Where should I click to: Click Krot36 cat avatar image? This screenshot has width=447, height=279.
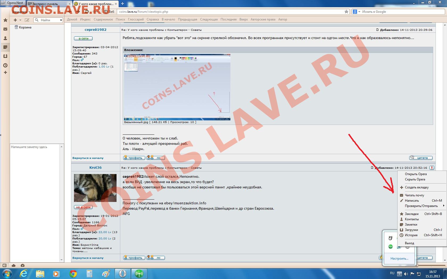[95, 188]
